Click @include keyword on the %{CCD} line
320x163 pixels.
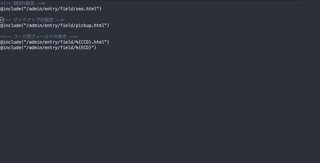point(11,42)
